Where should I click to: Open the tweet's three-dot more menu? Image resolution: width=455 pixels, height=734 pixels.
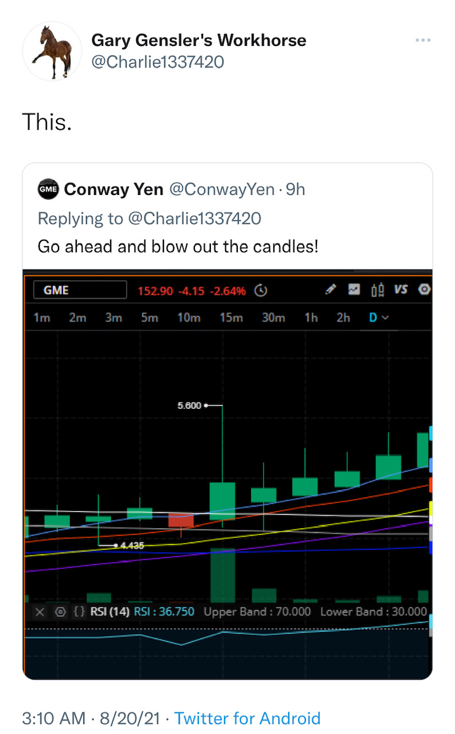pos(423,40)
